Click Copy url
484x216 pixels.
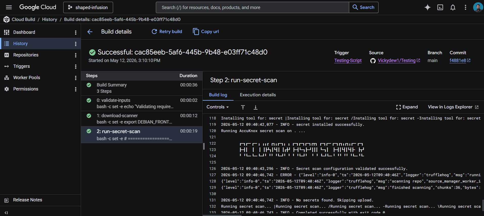(206, 32)
